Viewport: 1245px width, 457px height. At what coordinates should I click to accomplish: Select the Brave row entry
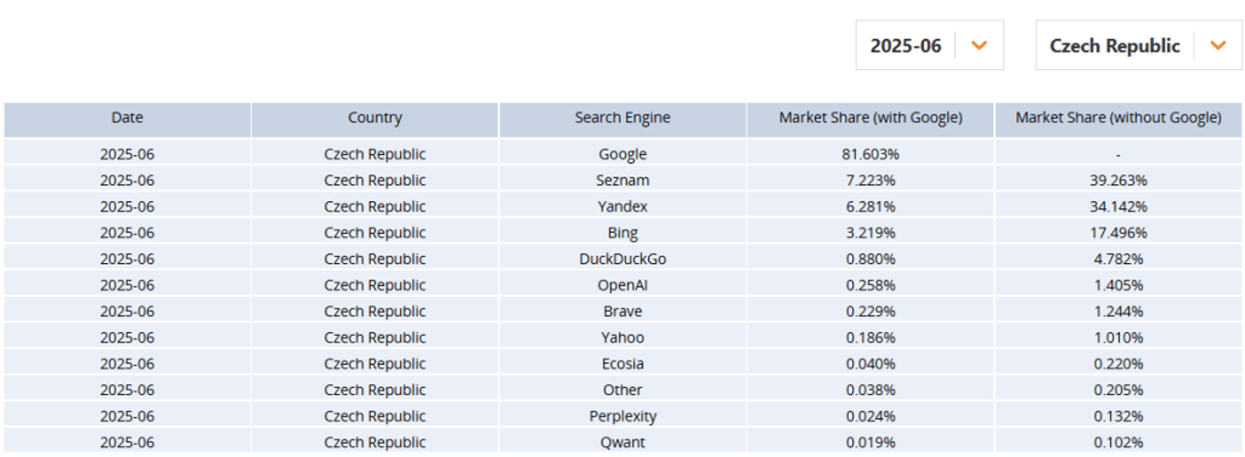pos(622,311)
